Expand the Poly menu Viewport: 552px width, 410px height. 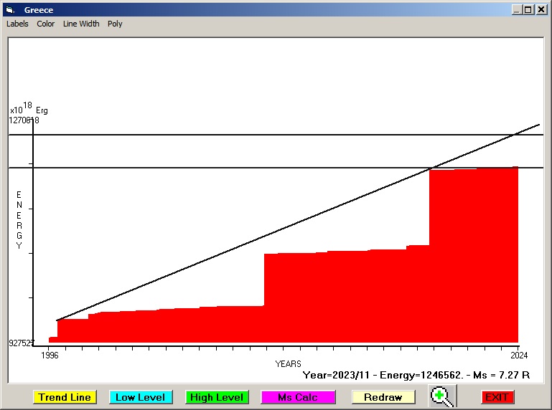pyautogui.click(x=115, y=24)
